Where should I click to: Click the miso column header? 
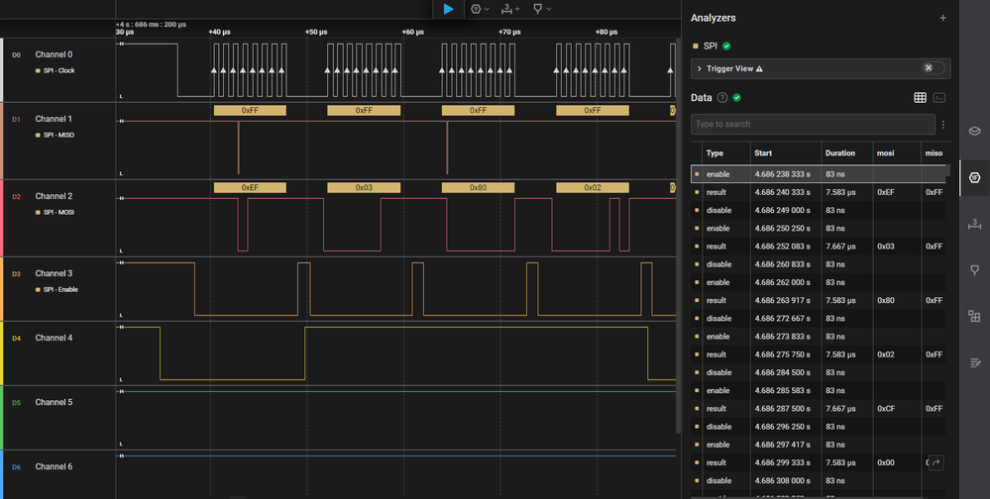tap(934, 153)
